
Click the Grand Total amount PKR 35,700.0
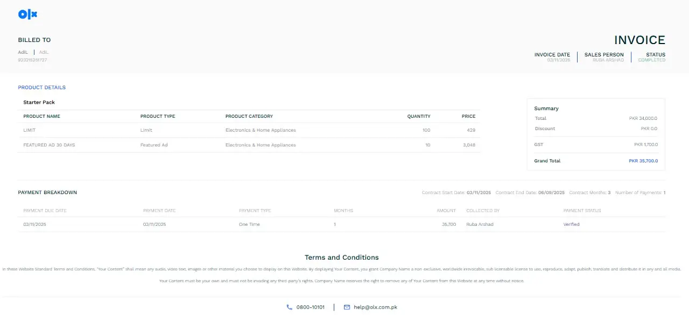pos(643,161)
